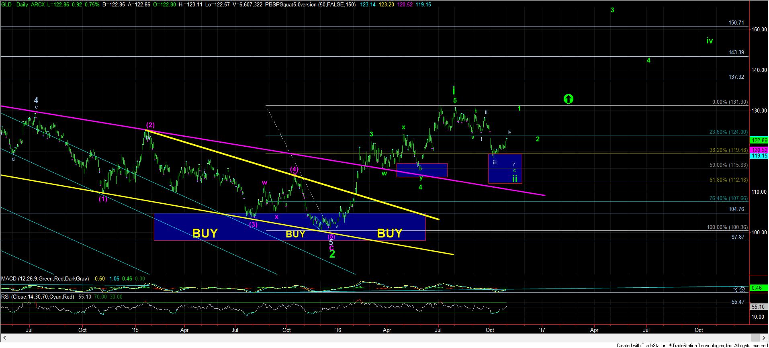This screenshot has width=769, height=348.
Task: Click the 0.00% (131.30) Fibonacci label
Action: [730, 102]
